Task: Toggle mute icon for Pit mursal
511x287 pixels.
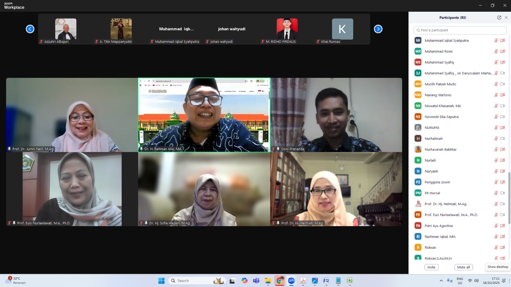Action: [496, 193]
